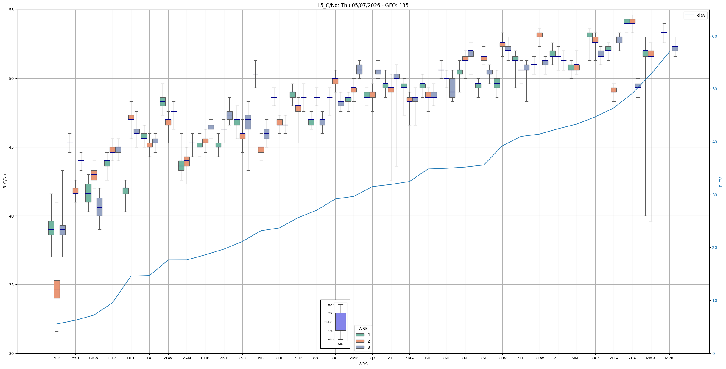Click the ELEV right axis label

click(721, 182)
